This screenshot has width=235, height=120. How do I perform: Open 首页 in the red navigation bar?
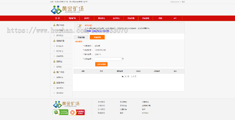click(x=57, y=18)
